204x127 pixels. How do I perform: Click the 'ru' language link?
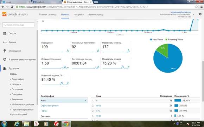tap(96, 101)
